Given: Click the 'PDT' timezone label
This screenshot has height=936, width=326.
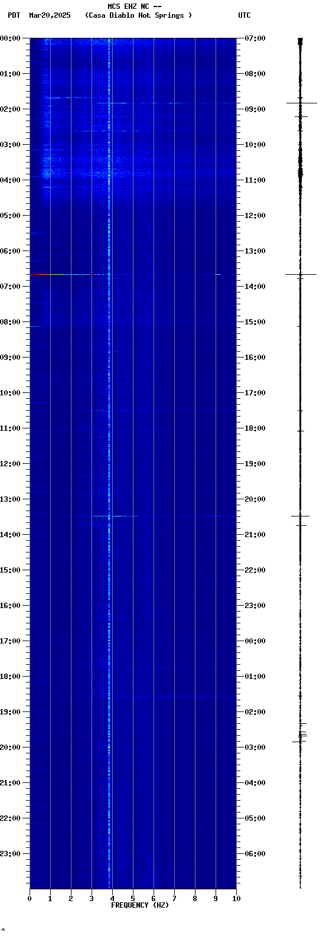Looking at the screenshot, I should (14, 15).
